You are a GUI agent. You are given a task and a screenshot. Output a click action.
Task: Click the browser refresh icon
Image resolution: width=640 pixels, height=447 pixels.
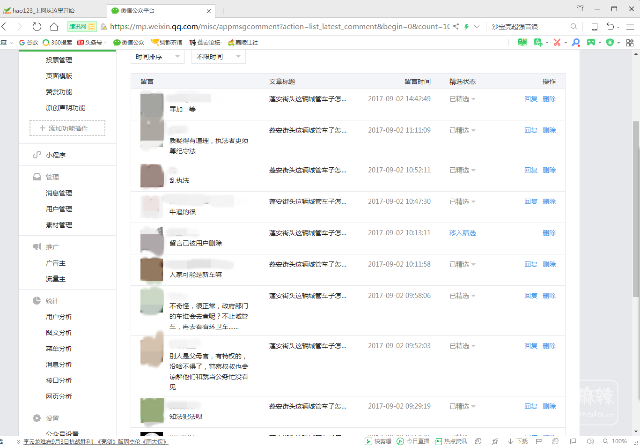click(x=37, y=27)
